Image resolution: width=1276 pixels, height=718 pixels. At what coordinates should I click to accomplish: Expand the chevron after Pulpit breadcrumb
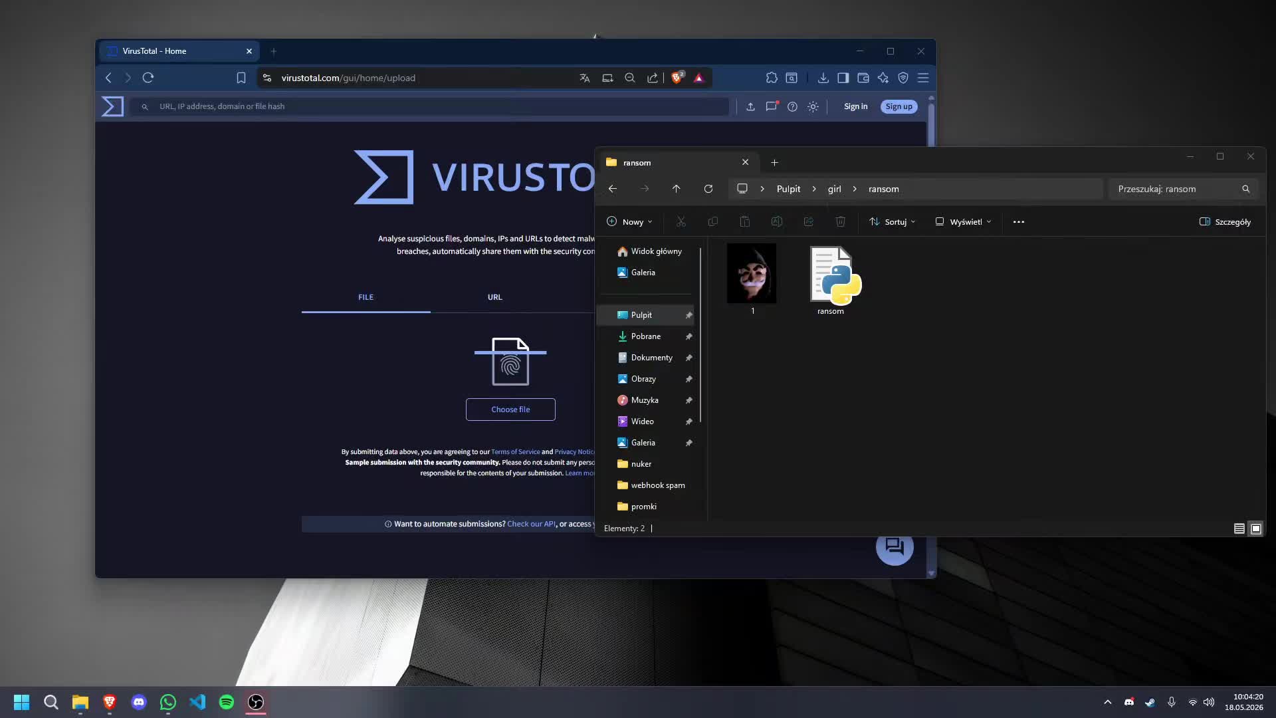814,189
